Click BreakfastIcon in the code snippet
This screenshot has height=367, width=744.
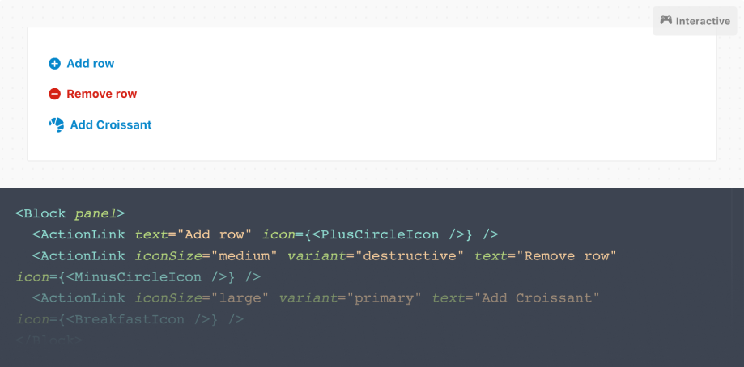pyautogui.click(x=130, y=319)
